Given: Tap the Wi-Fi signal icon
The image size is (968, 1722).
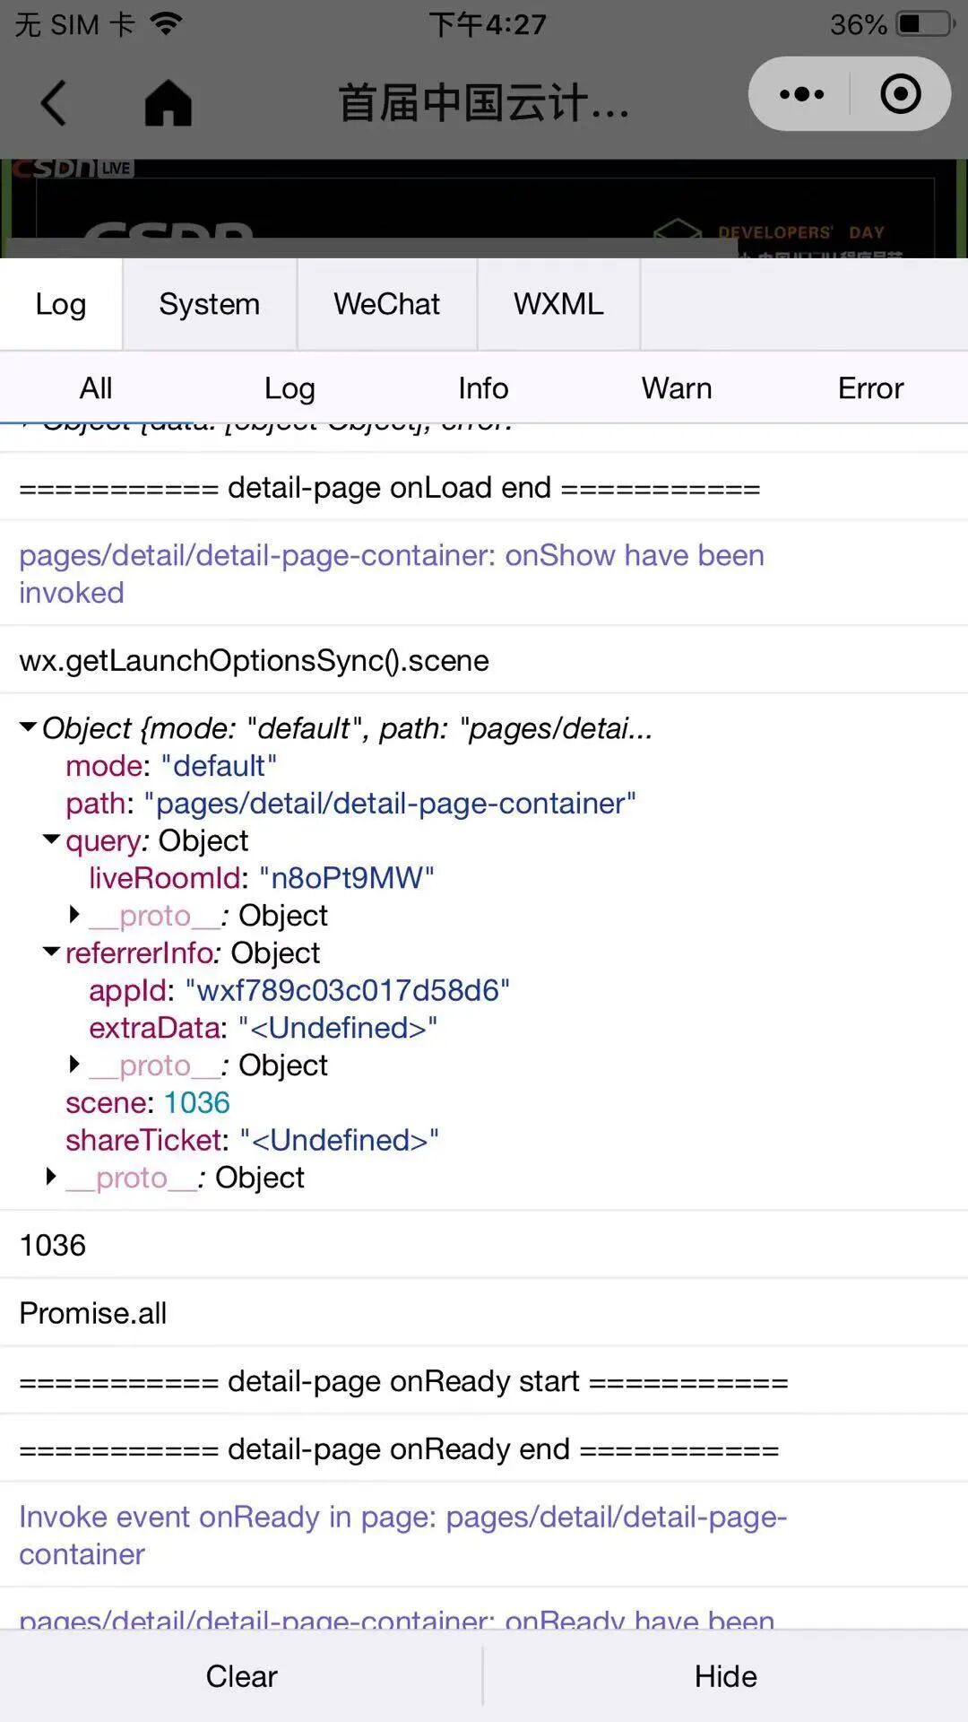Looking at the screenshot, I should click(x=165, y=23).
